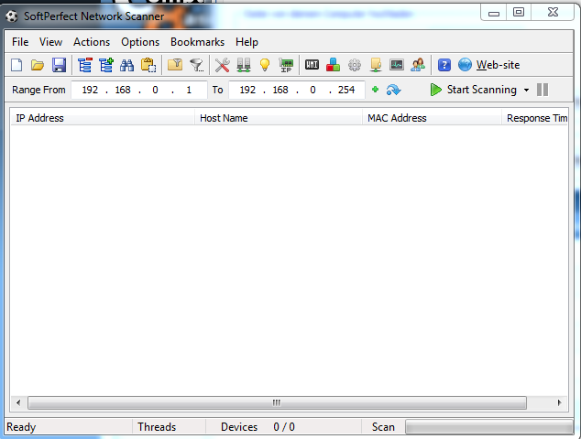Viewport: 581px width, 439px height.
Task: Click the scrollbar left arrow
Action: coord(18,402)
